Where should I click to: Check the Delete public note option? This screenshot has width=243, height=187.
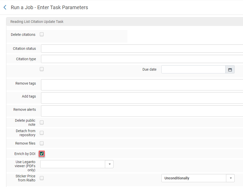coord(42,122)
